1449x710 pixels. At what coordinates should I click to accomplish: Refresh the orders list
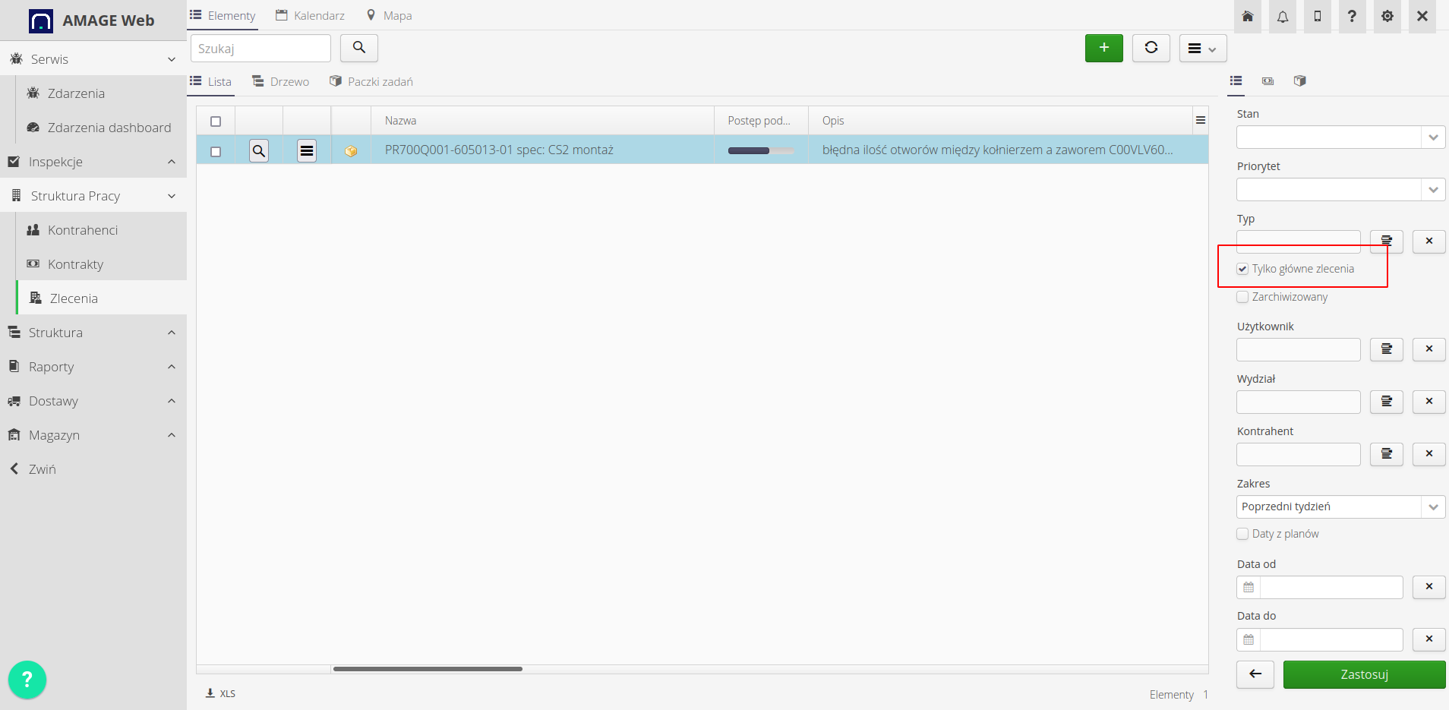[x=1151, y=48]
